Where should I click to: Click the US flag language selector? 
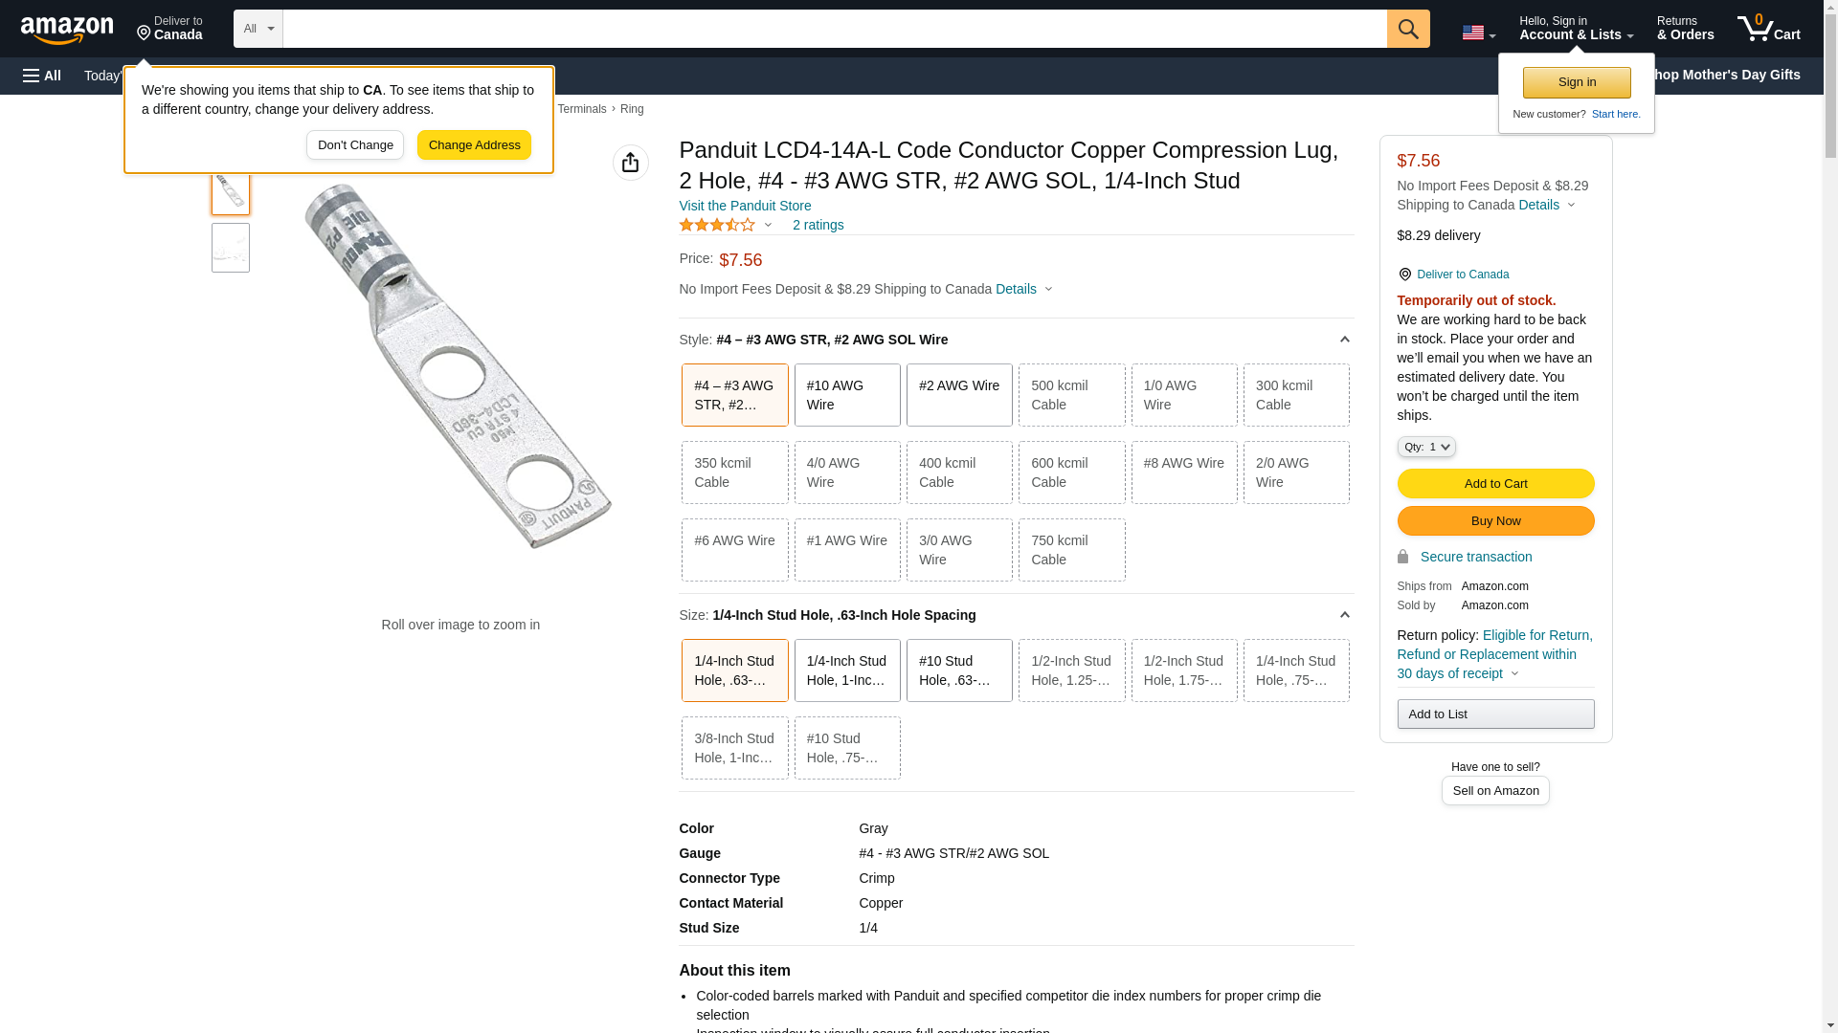1477,33
